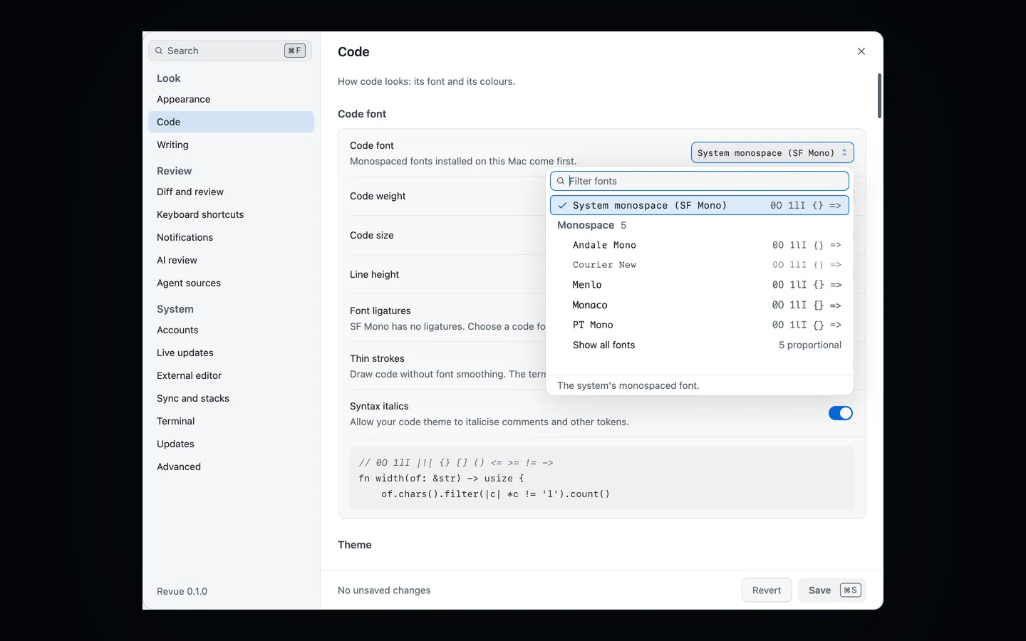Go to Sync and stacks settings

tap(231, 398)
